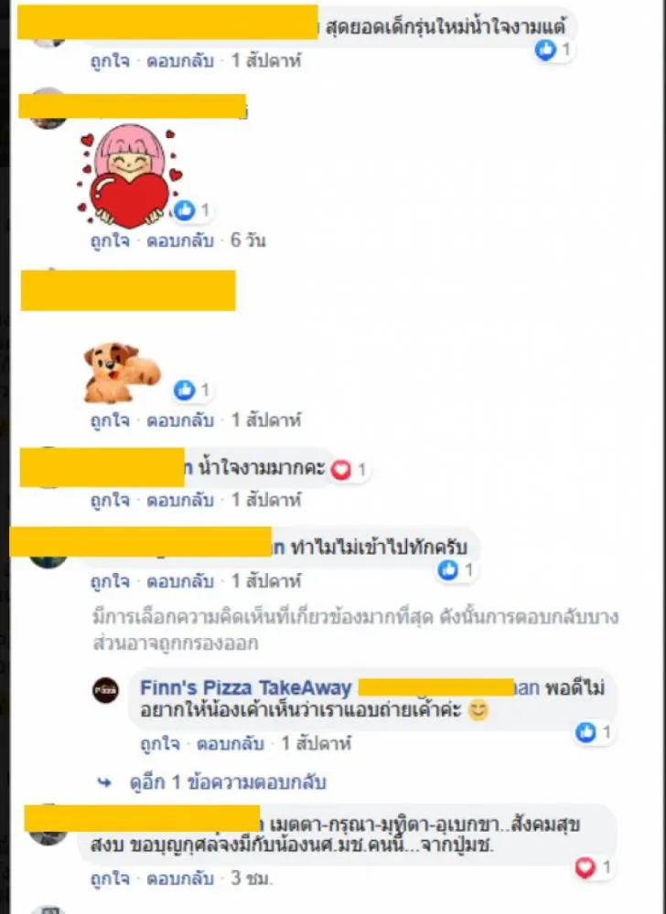The width and height of the screenshot is (666, 914).
Task: Open the 3 ชม. timestamp link
Action: (252, 877)
